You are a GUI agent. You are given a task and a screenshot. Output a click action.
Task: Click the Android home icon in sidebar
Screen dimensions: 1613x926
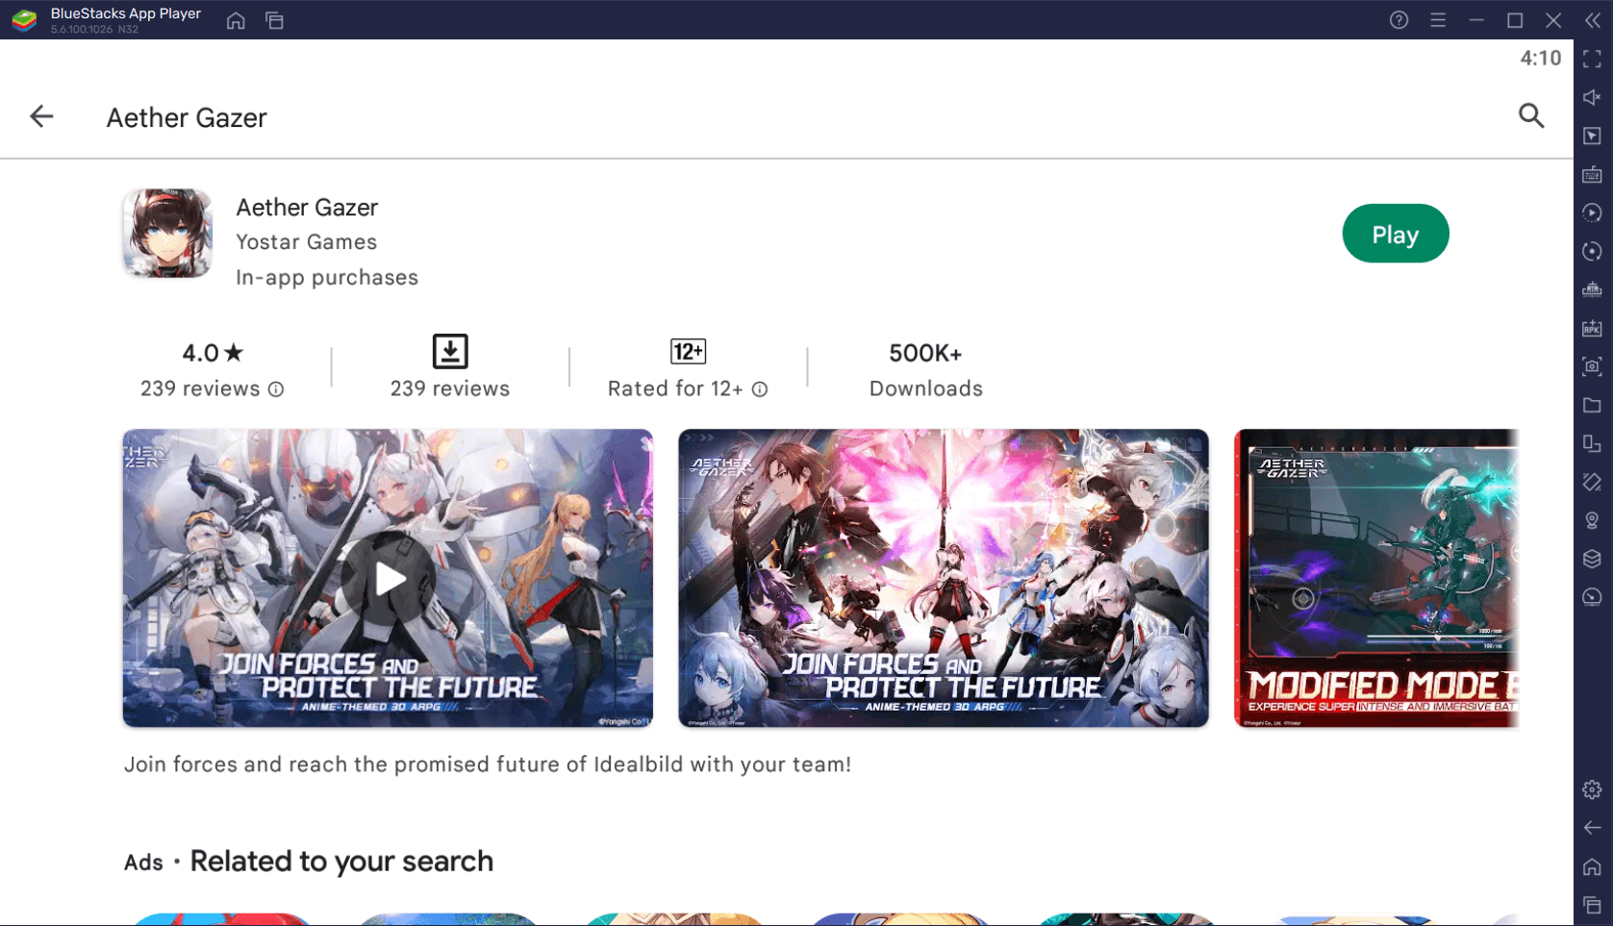coord(1592,867)
